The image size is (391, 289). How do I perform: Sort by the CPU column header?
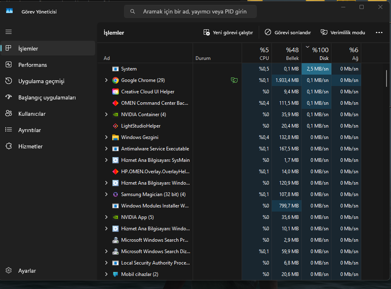[257, 53]
